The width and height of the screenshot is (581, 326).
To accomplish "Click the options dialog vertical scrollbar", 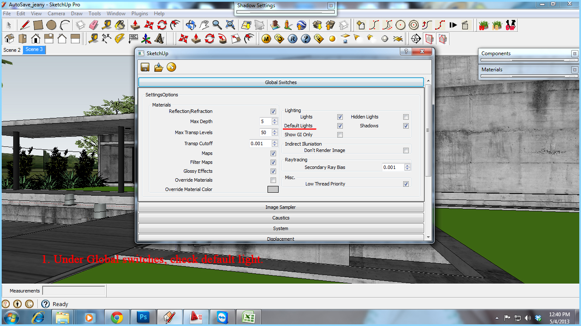I will 428,130.
